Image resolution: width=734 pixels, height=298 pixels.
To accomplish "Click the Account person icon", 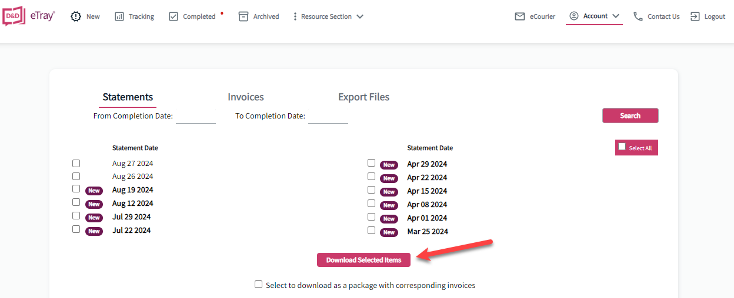I will (574, 16).
